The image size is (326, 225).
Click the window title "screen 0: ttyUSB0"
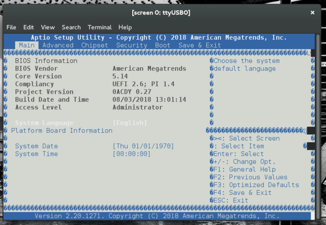(x=161, y=13)
